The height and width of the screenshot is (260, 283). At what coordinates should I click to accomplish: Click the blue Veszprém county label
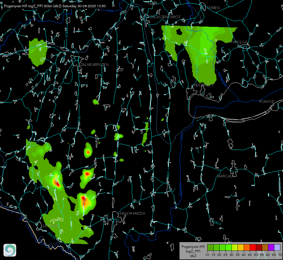point(222,79)
